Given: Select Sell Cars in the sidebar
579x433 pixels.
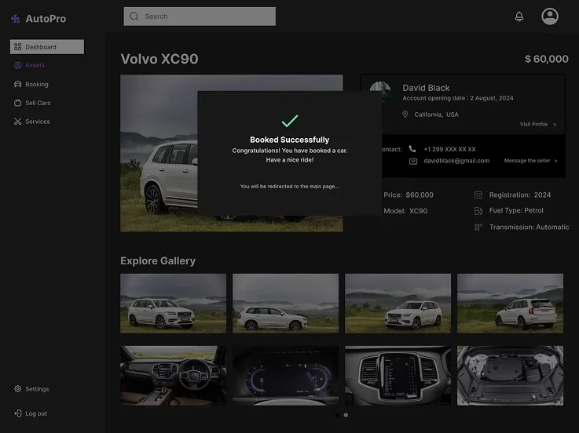Looking at the screenshot, I should pyautogui.click(x=37, y=103).
